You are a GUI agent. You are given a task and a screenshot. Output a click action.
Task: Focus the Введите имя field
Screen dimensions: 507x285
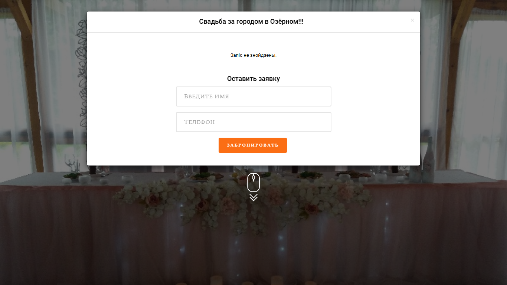[253, 96]
